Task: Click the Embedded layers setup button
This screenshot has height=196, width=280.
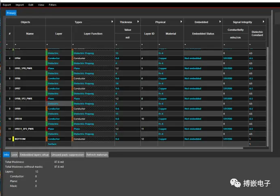Action: coord(34,155)
